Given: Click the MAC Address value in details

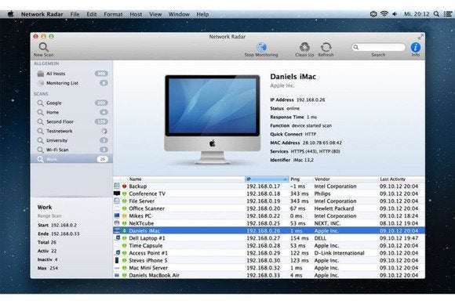Looking at the screenshot, I should pos(322,143).
